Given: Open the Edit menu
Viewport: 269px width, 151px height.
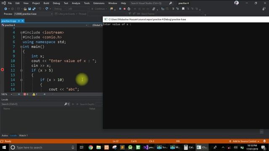Looking at the screenshot, I should coord(18,3).
